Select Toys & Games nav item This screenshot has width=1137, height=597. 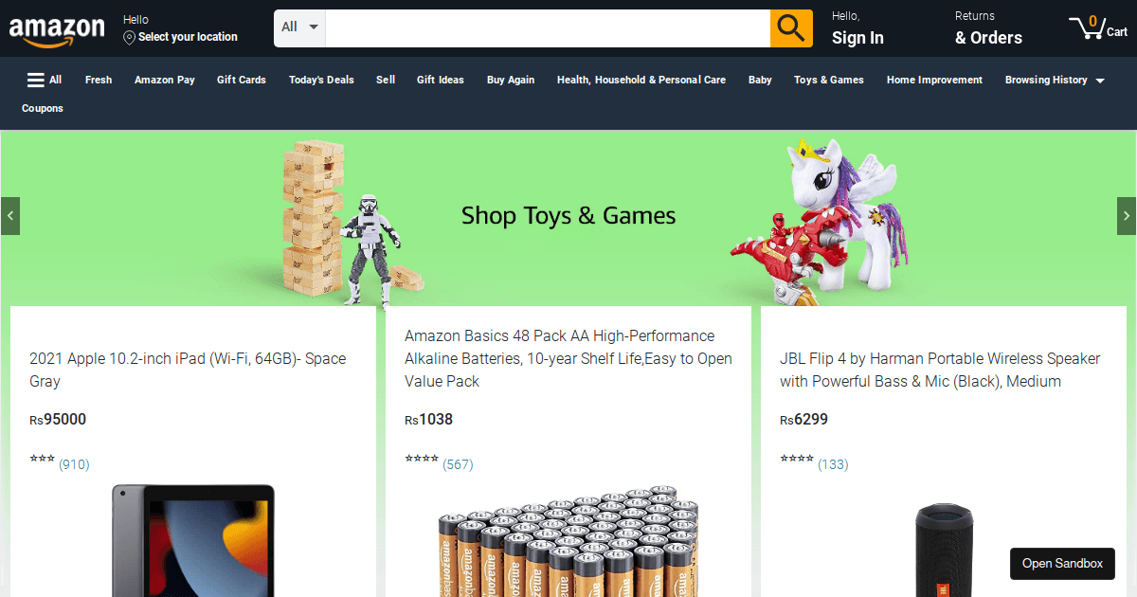pyautogui.click(x=829, y=80)
